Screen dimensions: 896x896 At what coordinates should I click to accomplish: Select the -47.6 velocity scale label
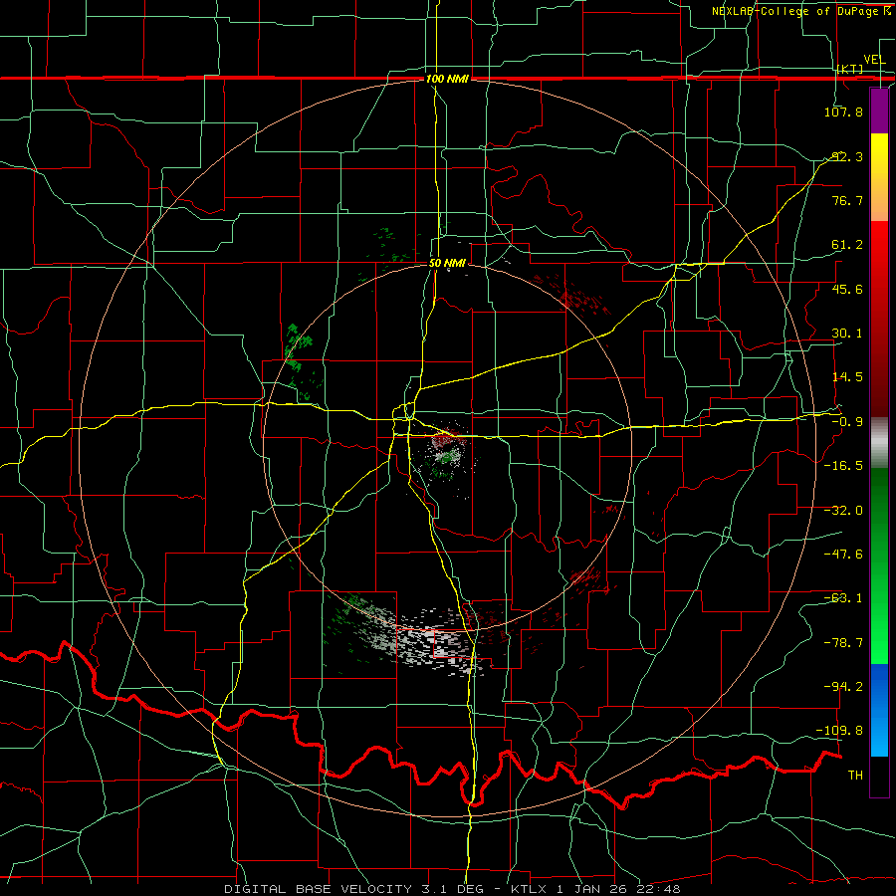coord(843,555)
